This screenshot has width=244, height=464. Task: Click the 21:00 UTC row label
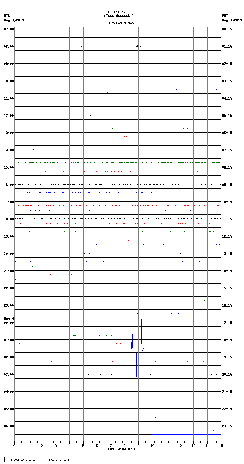pos(9,271)
